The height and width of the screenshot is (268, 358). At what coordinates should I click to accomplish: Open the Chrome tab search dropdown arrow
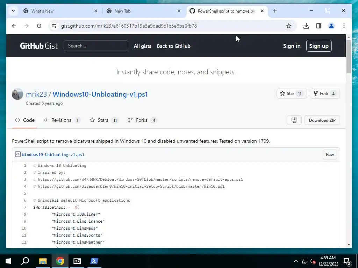[13, 11]
